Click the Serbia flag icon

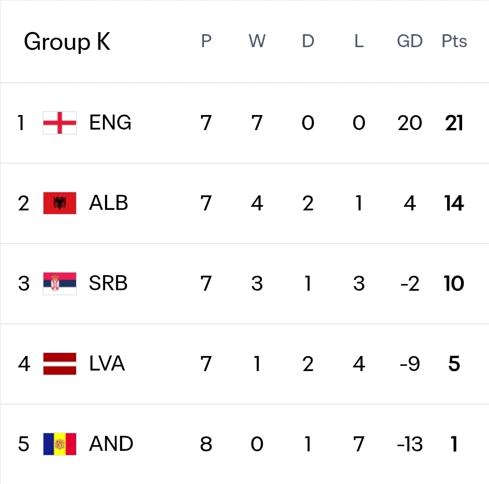tap(60, 283)
